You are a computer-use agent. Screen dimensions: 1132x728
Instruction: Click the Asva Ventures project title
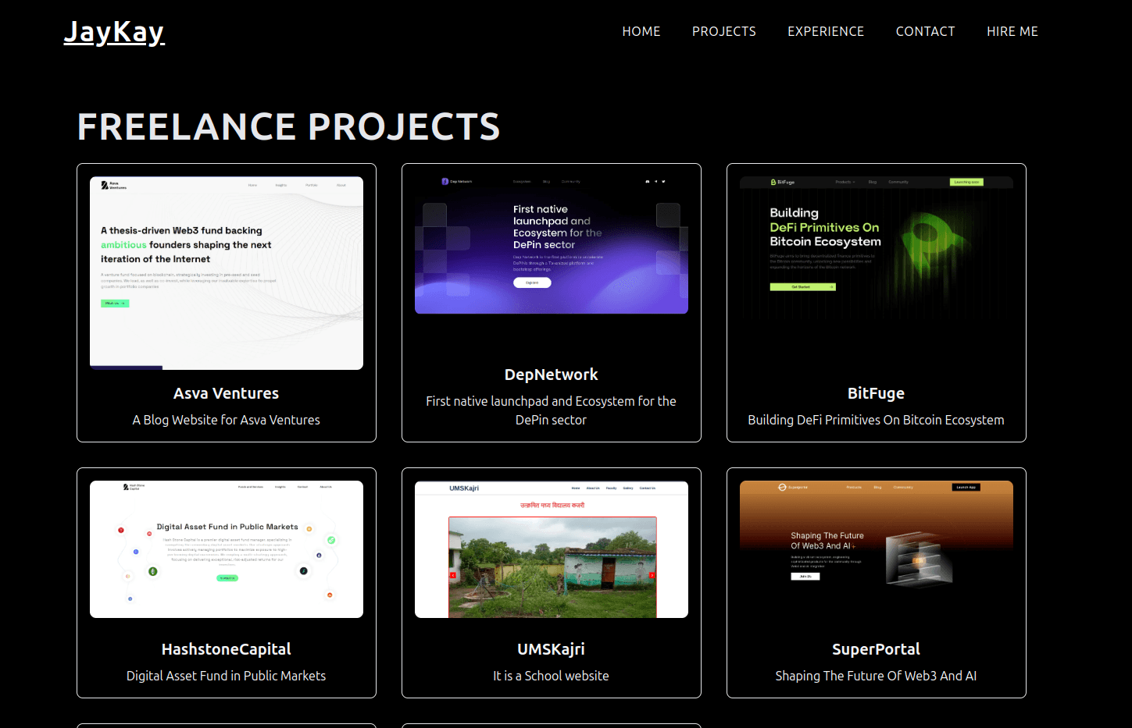pyautogui.click(x=227, y=393)
